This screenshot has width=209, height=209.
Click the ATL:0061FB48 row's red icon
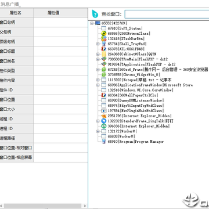104,49
